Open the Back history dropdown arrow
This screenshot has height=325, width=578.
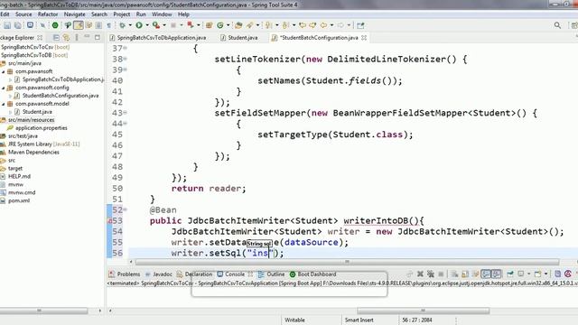tap(331, 25)
